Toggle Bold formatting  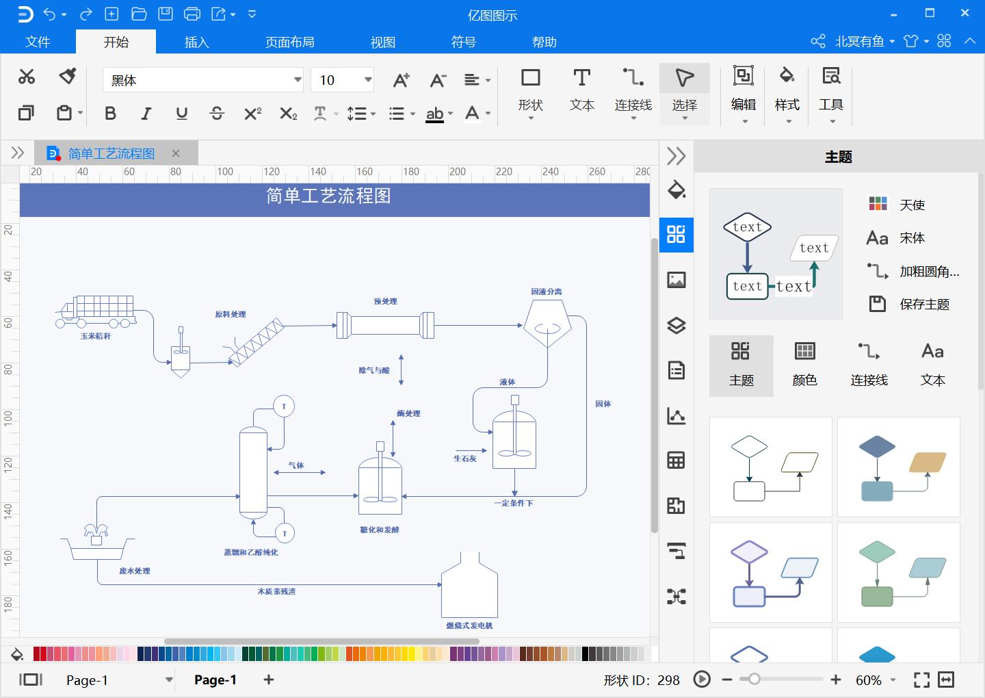(x=110, y=114)
